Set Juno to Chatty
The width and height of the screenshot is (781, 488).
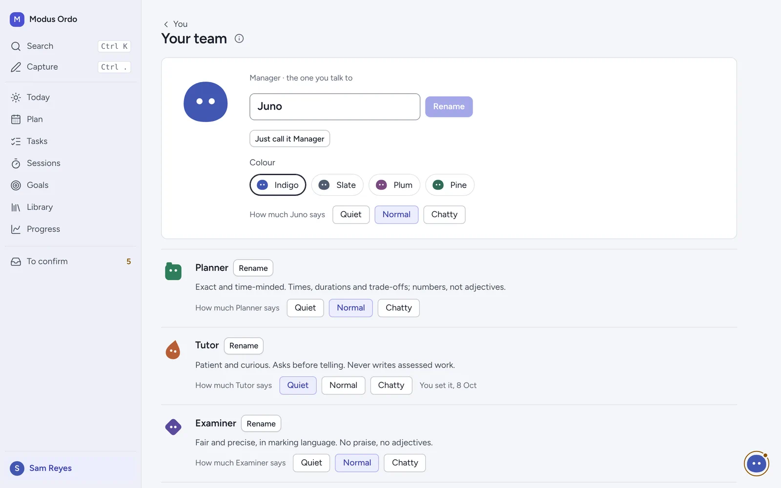tap(444, 215)
